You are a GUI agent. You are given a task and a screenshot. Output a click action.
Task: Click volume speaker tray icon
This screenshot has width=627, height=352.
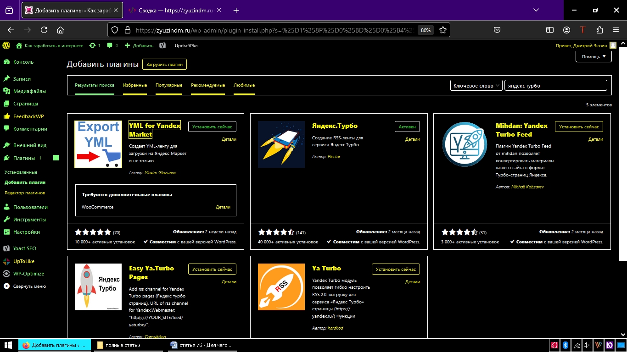(587, 345)
